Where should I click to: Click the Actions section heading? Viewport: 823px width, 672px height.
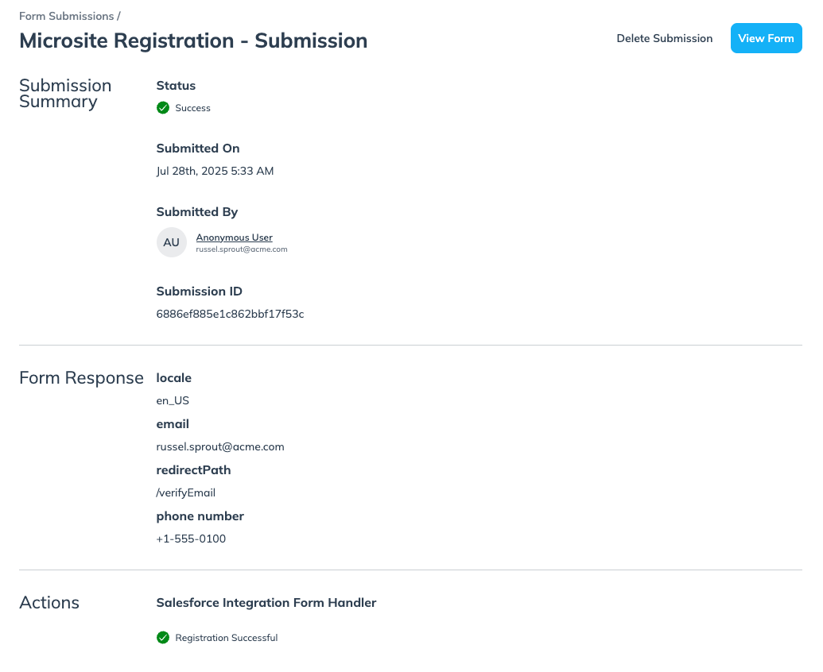[49, 603]
